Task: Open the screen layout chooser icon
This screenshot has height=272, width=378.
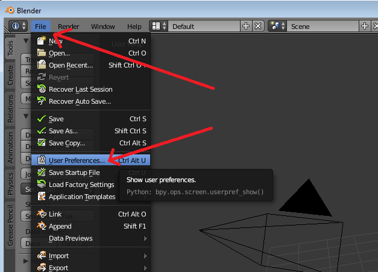Action: point(156,26)
